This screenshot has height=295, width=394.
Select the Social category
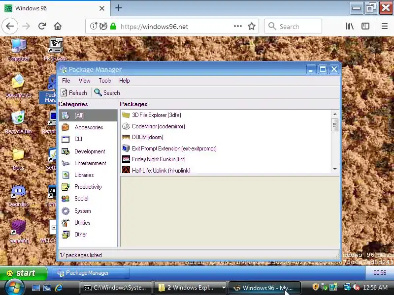(x=88, y=199)
